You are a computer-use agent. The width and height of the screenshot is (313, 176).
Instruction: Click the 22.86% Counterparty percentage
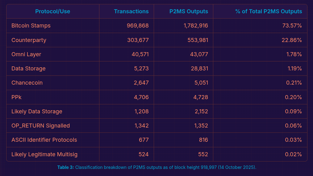coord(292,40)
